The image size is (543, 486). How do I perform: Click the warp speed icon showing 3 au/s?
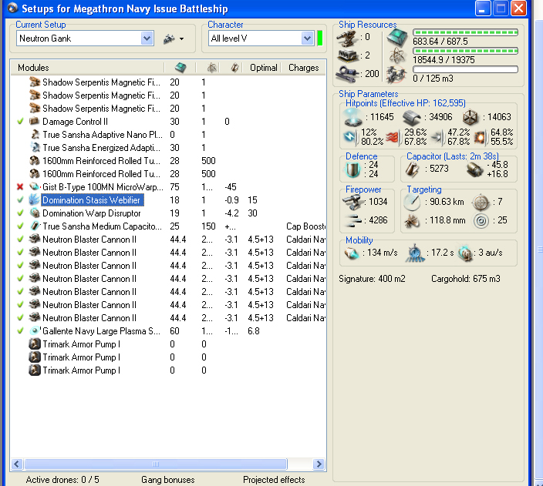(x=465, y=253)
